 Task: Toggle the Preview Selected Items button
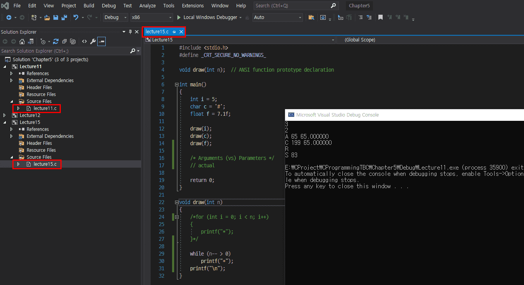[x=101, y=41]
